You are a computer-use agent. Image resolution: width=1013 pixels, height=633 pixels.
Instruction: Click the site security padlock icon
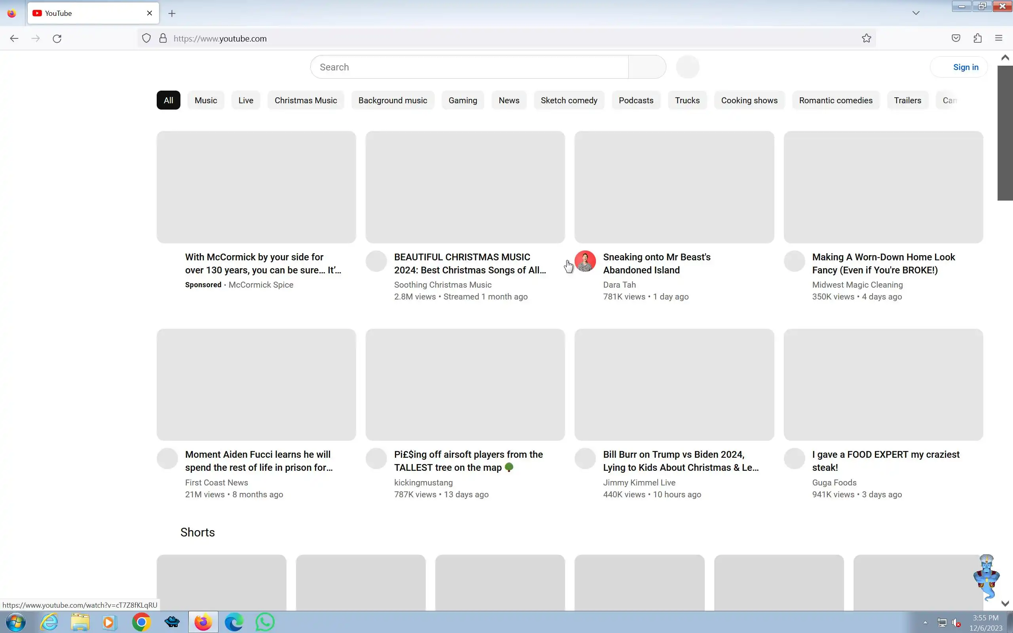coord(163,38)
